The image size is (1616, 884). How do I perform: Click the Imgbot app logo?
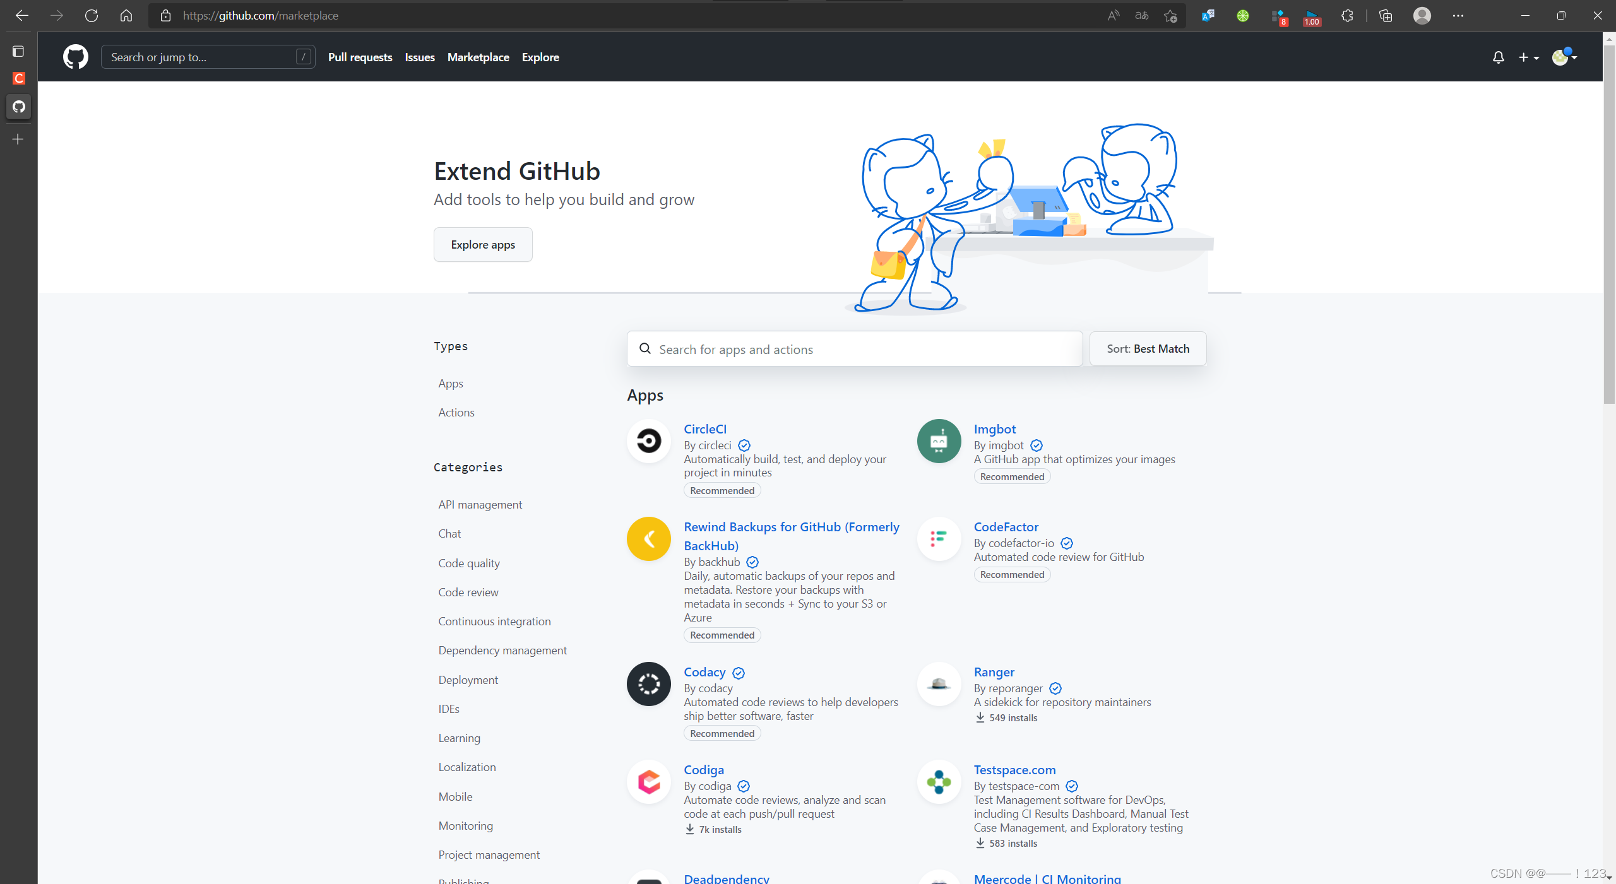click(939, 440)
